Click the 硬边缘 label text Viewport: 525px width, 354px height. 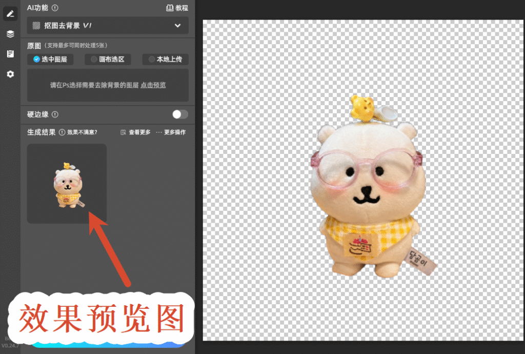(38, 114)
